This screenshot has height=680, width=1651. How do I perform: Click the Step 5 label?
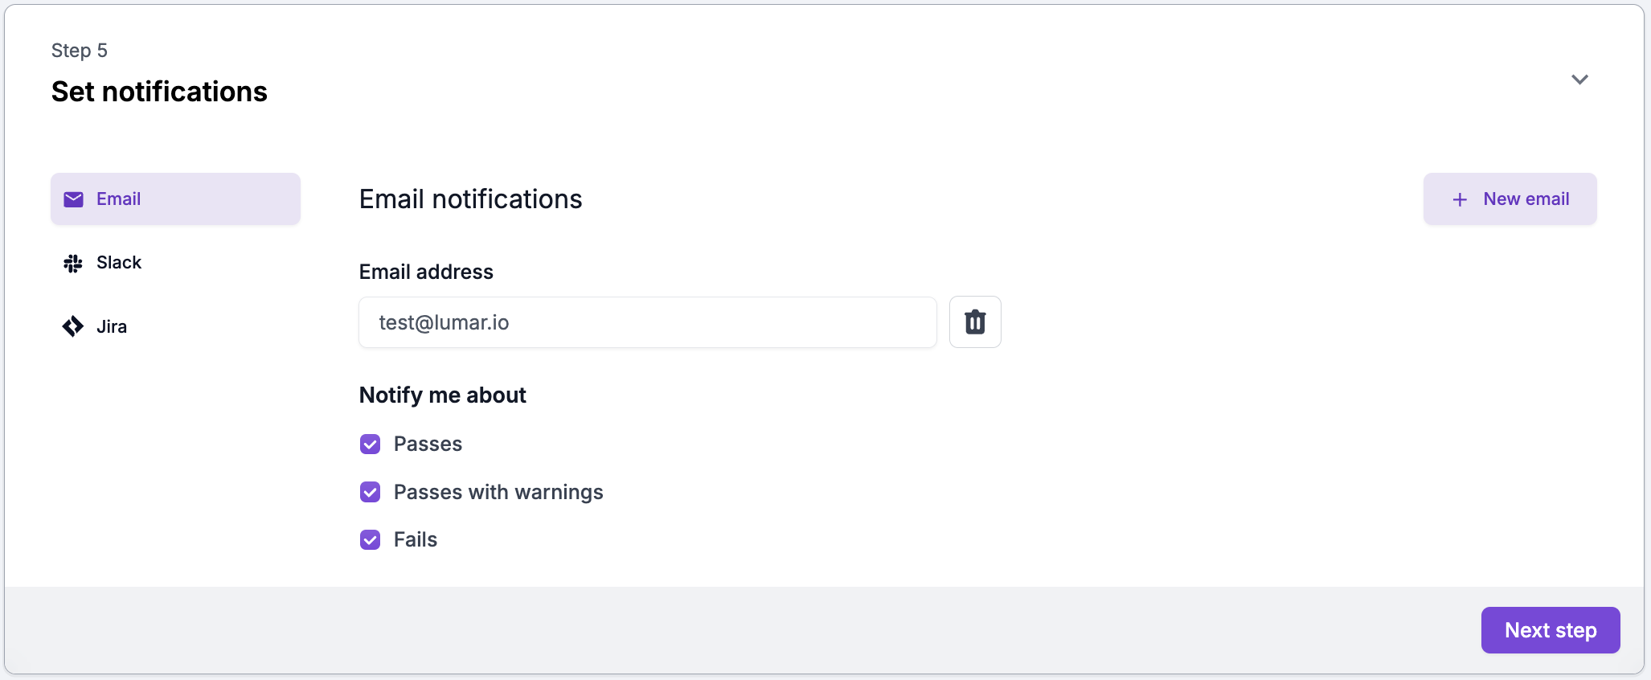79,51
